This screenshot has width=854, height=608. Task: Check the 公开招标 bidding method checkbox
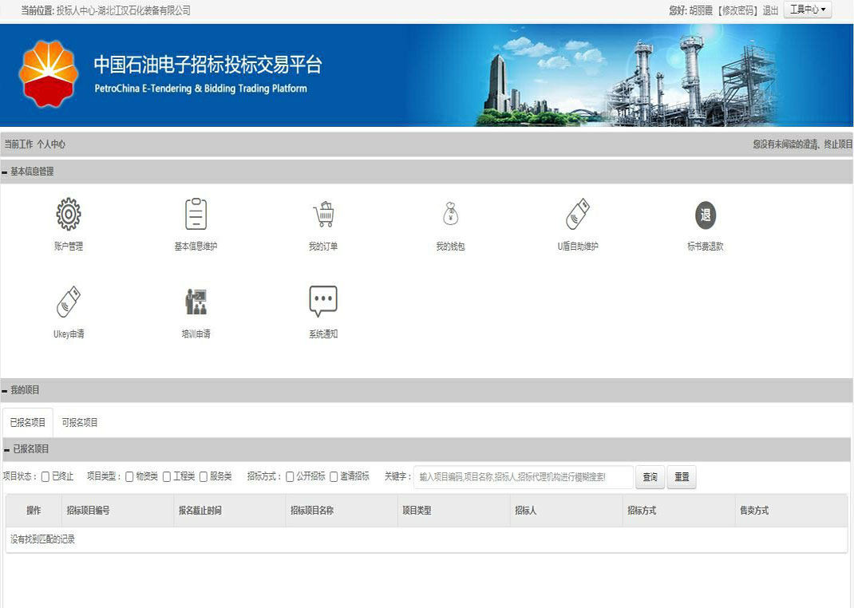[x=290, y=477]
